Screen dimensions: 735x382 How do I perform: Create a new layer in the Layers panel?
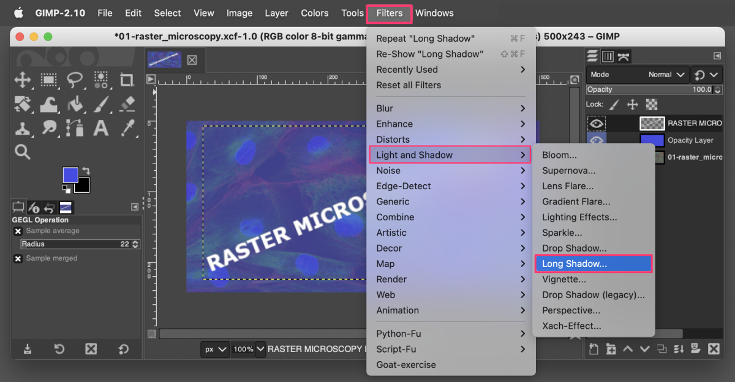(x=594, y=348)
